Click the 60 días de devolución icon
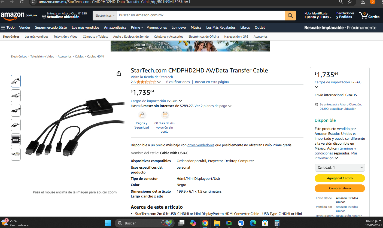The width and height of the screenshot is (383, 228). 165,115
